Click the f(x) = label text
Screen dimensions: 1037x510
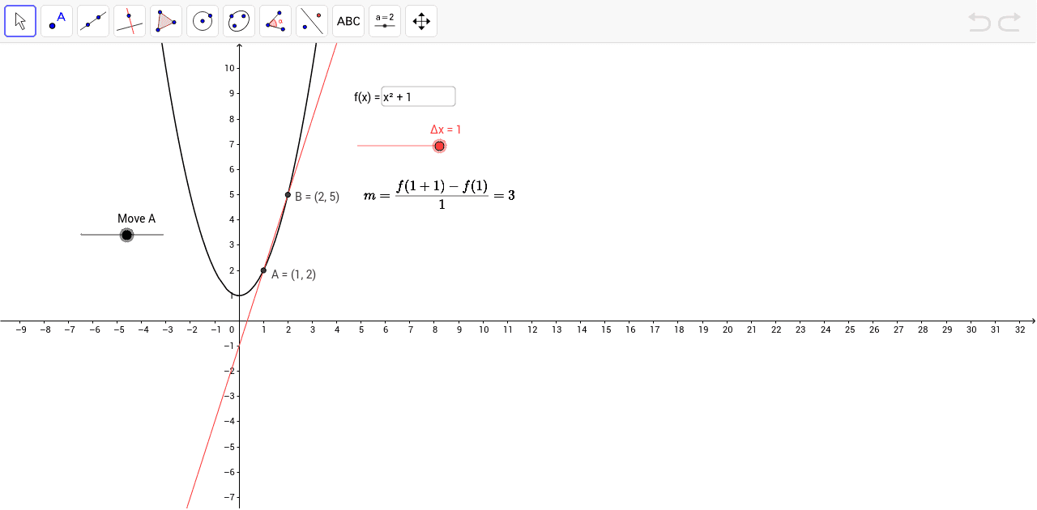pyautogui.click(x=366, y=97)
